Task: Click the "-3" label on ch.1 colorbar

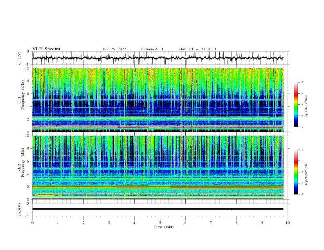Action: pyautogui.click(x=302, y=82)
